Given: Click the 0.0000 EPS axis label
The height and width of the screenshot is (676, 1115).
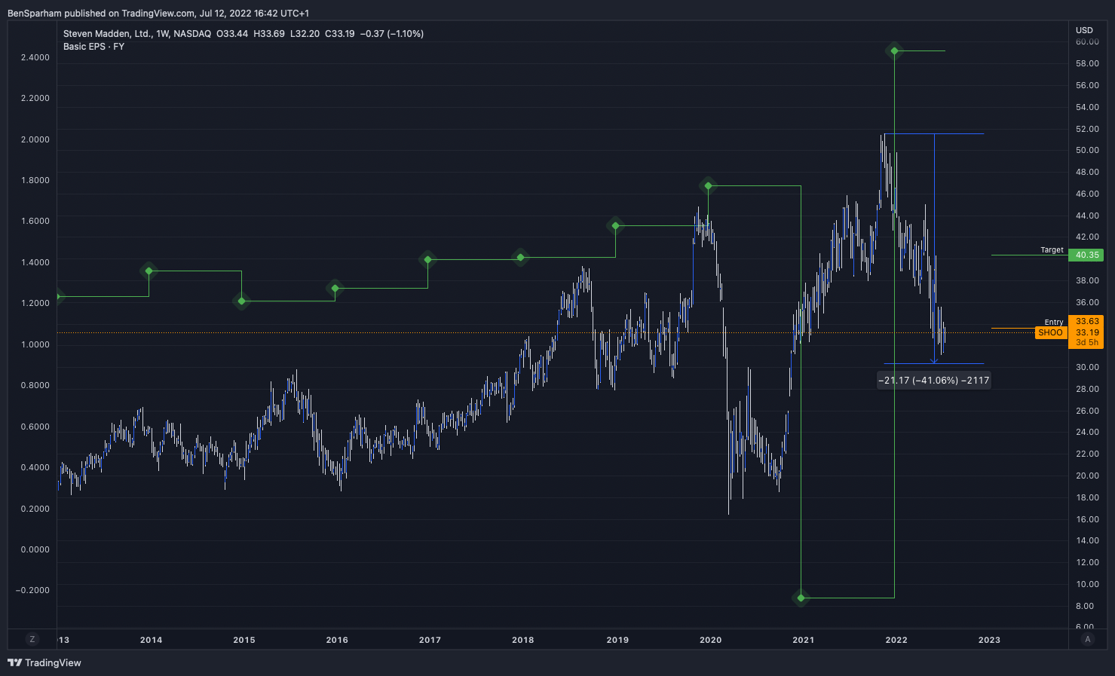Looking at the screenshot, I should [35, 549].
